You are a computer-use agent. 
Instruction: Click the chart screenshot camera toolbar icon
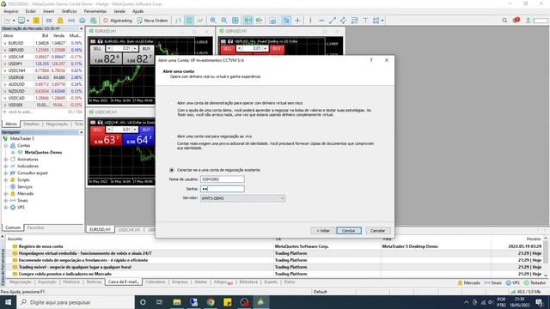(272, 21)
